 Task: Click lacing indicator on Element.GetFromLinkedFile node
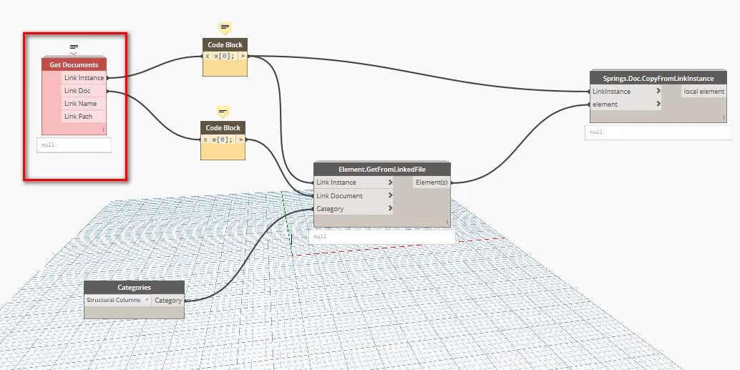(x=447, y=222)
